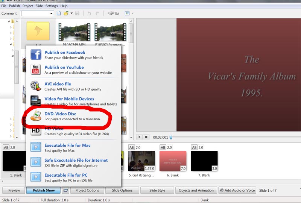Open the File menu
301x203 pixels.
pos(4,6)
